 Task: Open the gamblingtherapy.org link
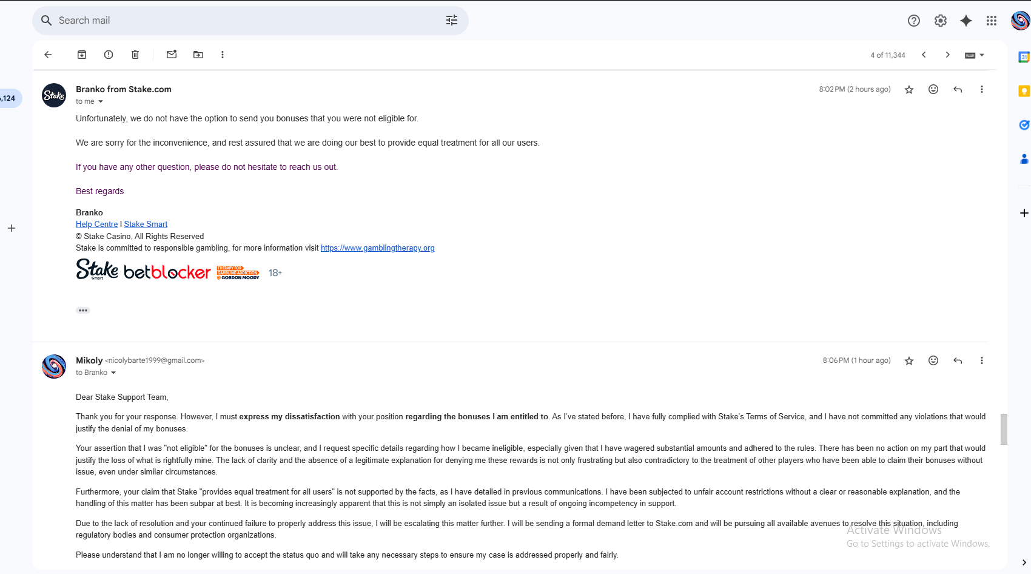point(377,248)
